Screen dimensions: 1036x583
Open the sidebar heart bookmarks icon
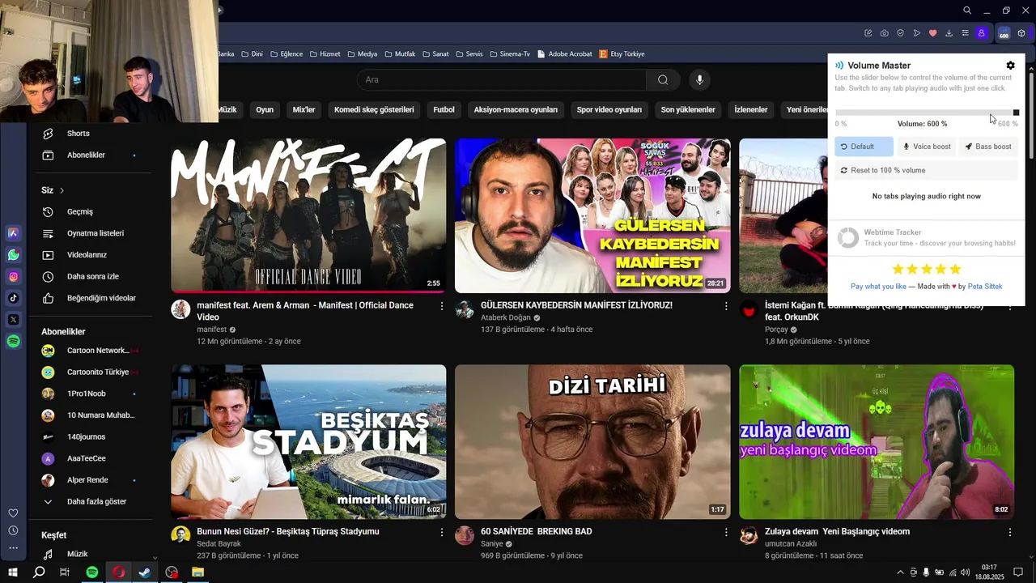[13, 513]
